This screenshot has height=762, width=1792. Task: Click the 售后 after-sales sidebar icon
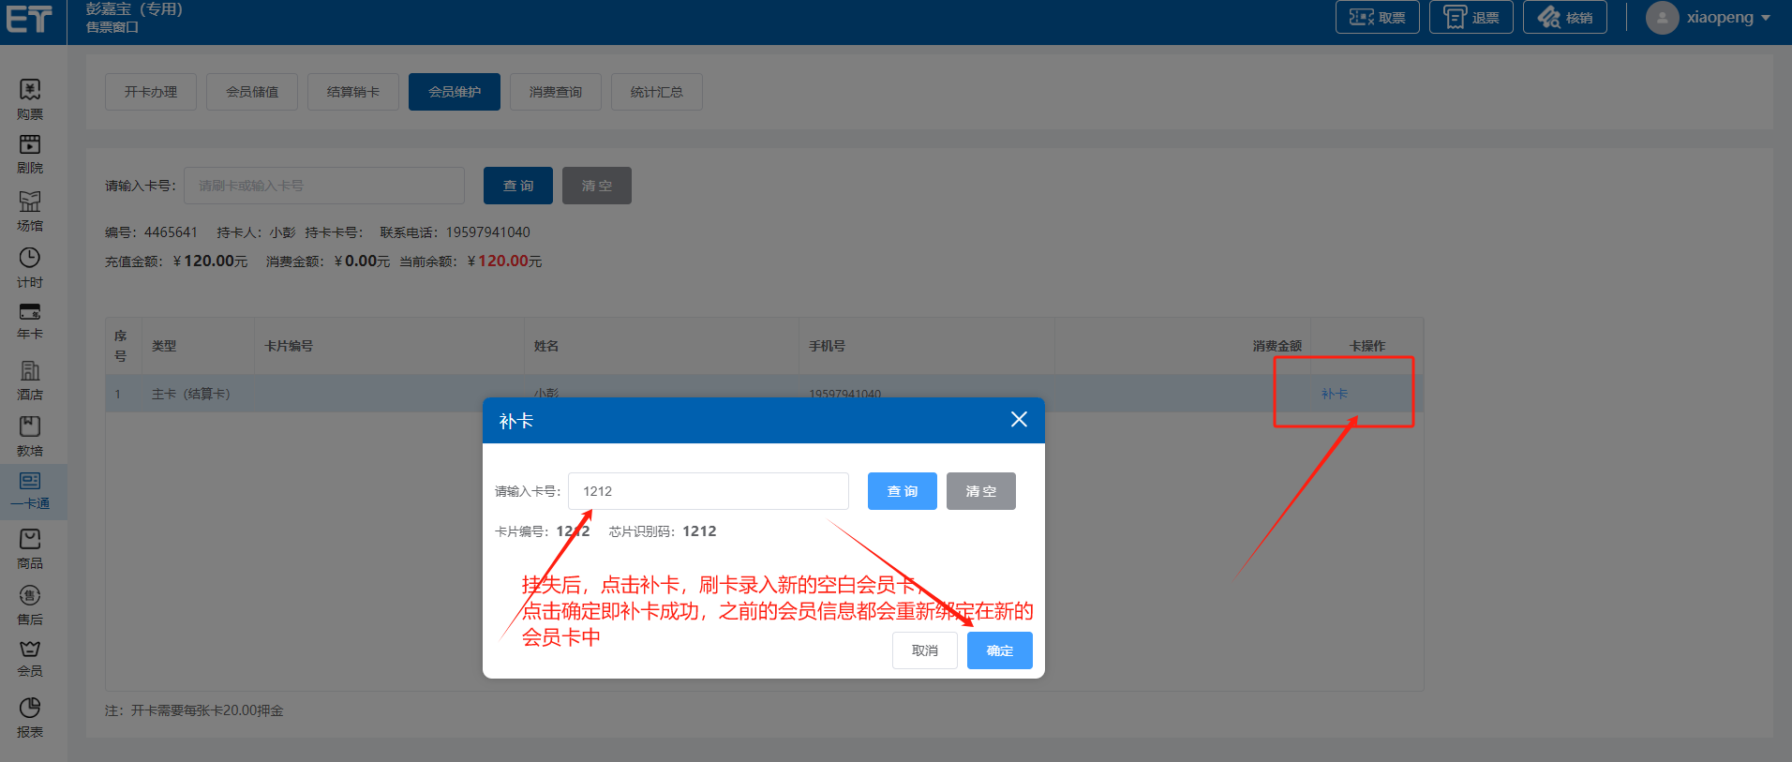click(x=30, y=596)
